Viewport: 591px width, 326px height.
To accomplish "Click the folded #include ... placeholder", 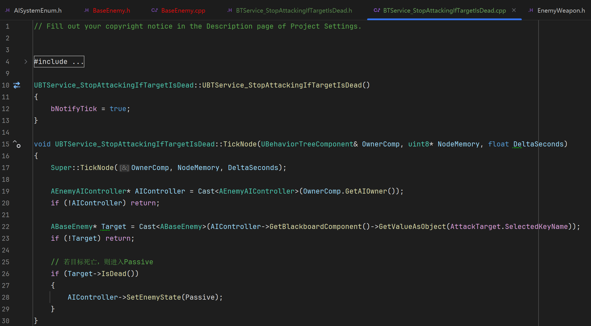I will pos(59,62).
